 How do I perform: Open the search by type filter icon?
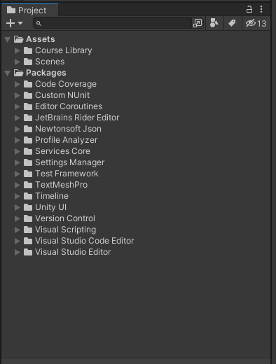pyautogui.click(x=214, y=23)
